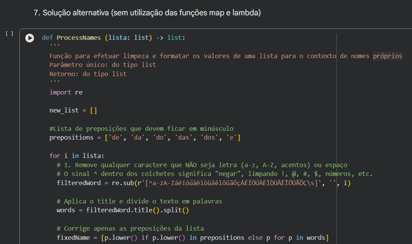Image resolution: width=412 pixels, height=244 pixels.
Task: Click the filteredWord re.sub line
Action: coord(204,183)
